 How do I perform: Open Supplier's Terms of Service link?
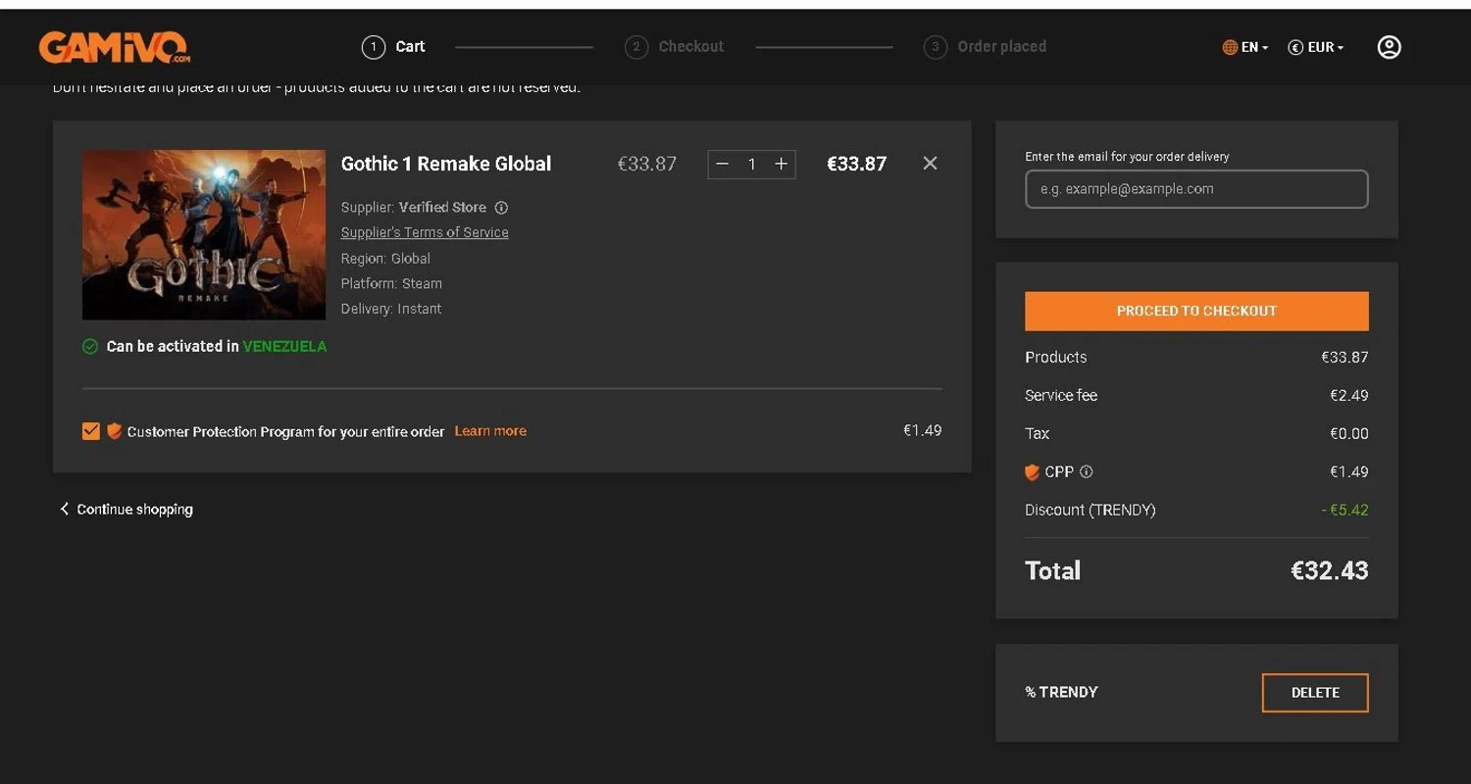point(425,232)
